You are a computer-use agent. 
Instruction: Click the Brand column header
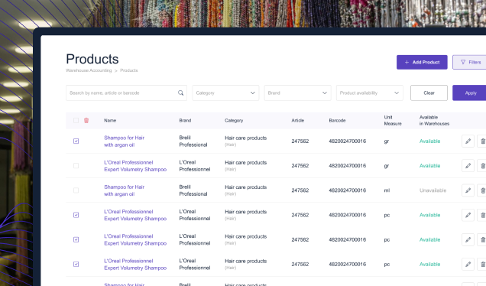tap(185, 120)
